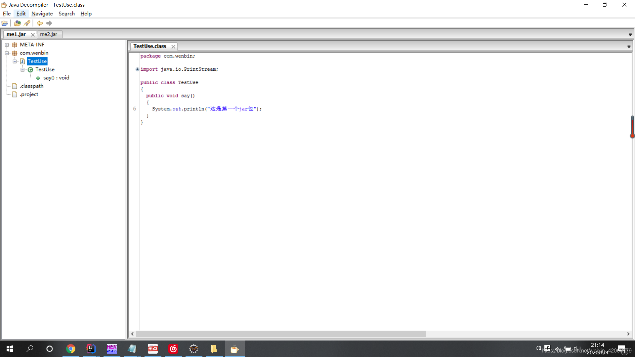The width and height of the screenshot is (635, 357).
Task: Close the TestUse.class editor tab
Action: tap(173, 47)
